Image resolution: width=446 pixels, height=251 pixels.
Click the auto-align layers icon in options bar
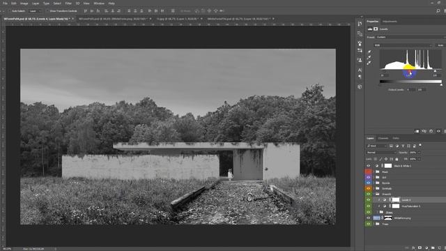(x=173, y=11)
